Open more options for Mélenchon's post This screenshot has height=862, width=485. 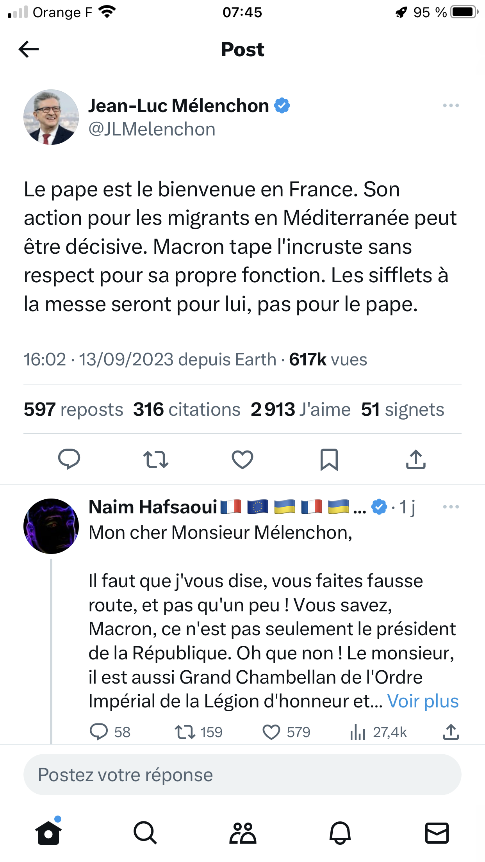pyautogui.click(x=451, y=106)
